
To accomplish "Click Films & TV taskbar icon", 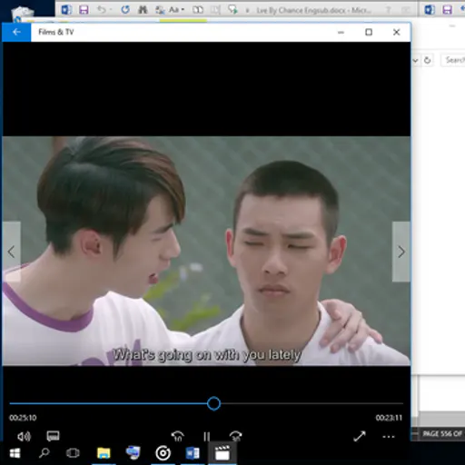I will pyautogui.click(x=222, y=453).
